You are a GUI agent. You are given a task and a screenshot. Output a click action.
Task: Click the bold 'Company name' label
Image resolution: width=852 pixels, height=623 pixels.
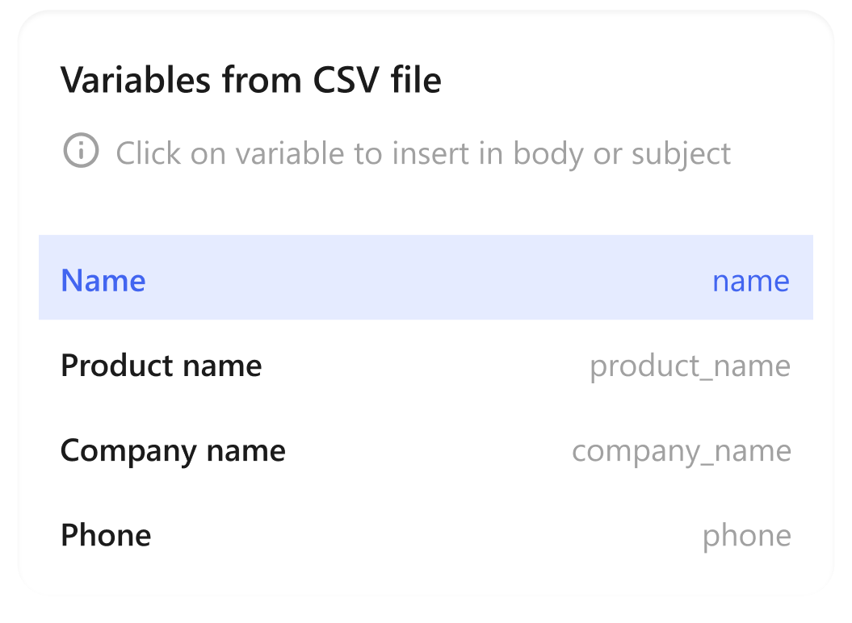[x=173, y=450]
